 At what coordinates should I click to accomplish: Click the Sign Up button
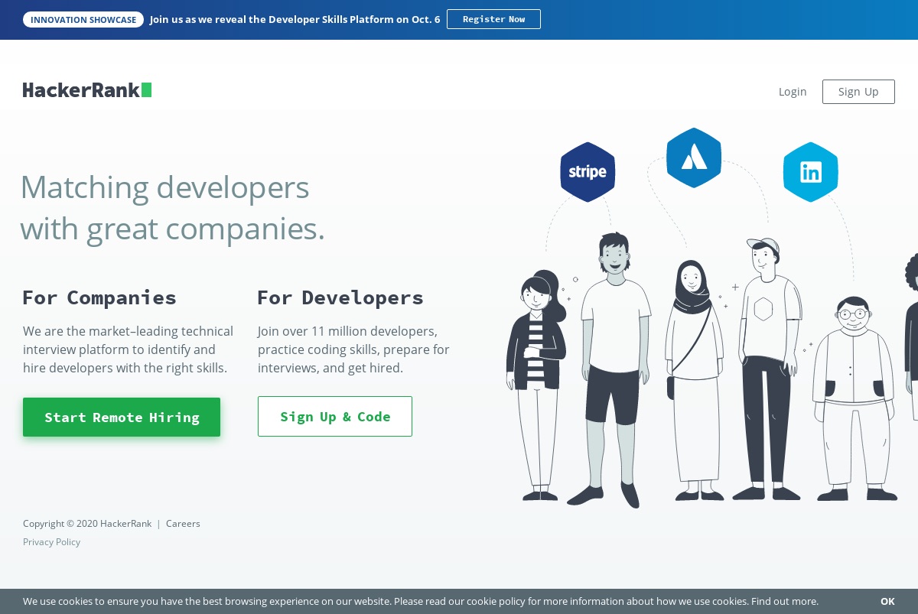858,92
